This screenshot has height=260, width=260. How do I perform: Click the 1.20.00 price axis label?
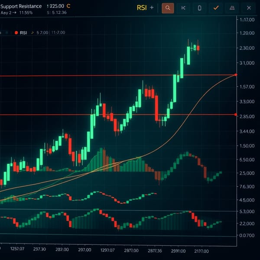click(247, 33)
